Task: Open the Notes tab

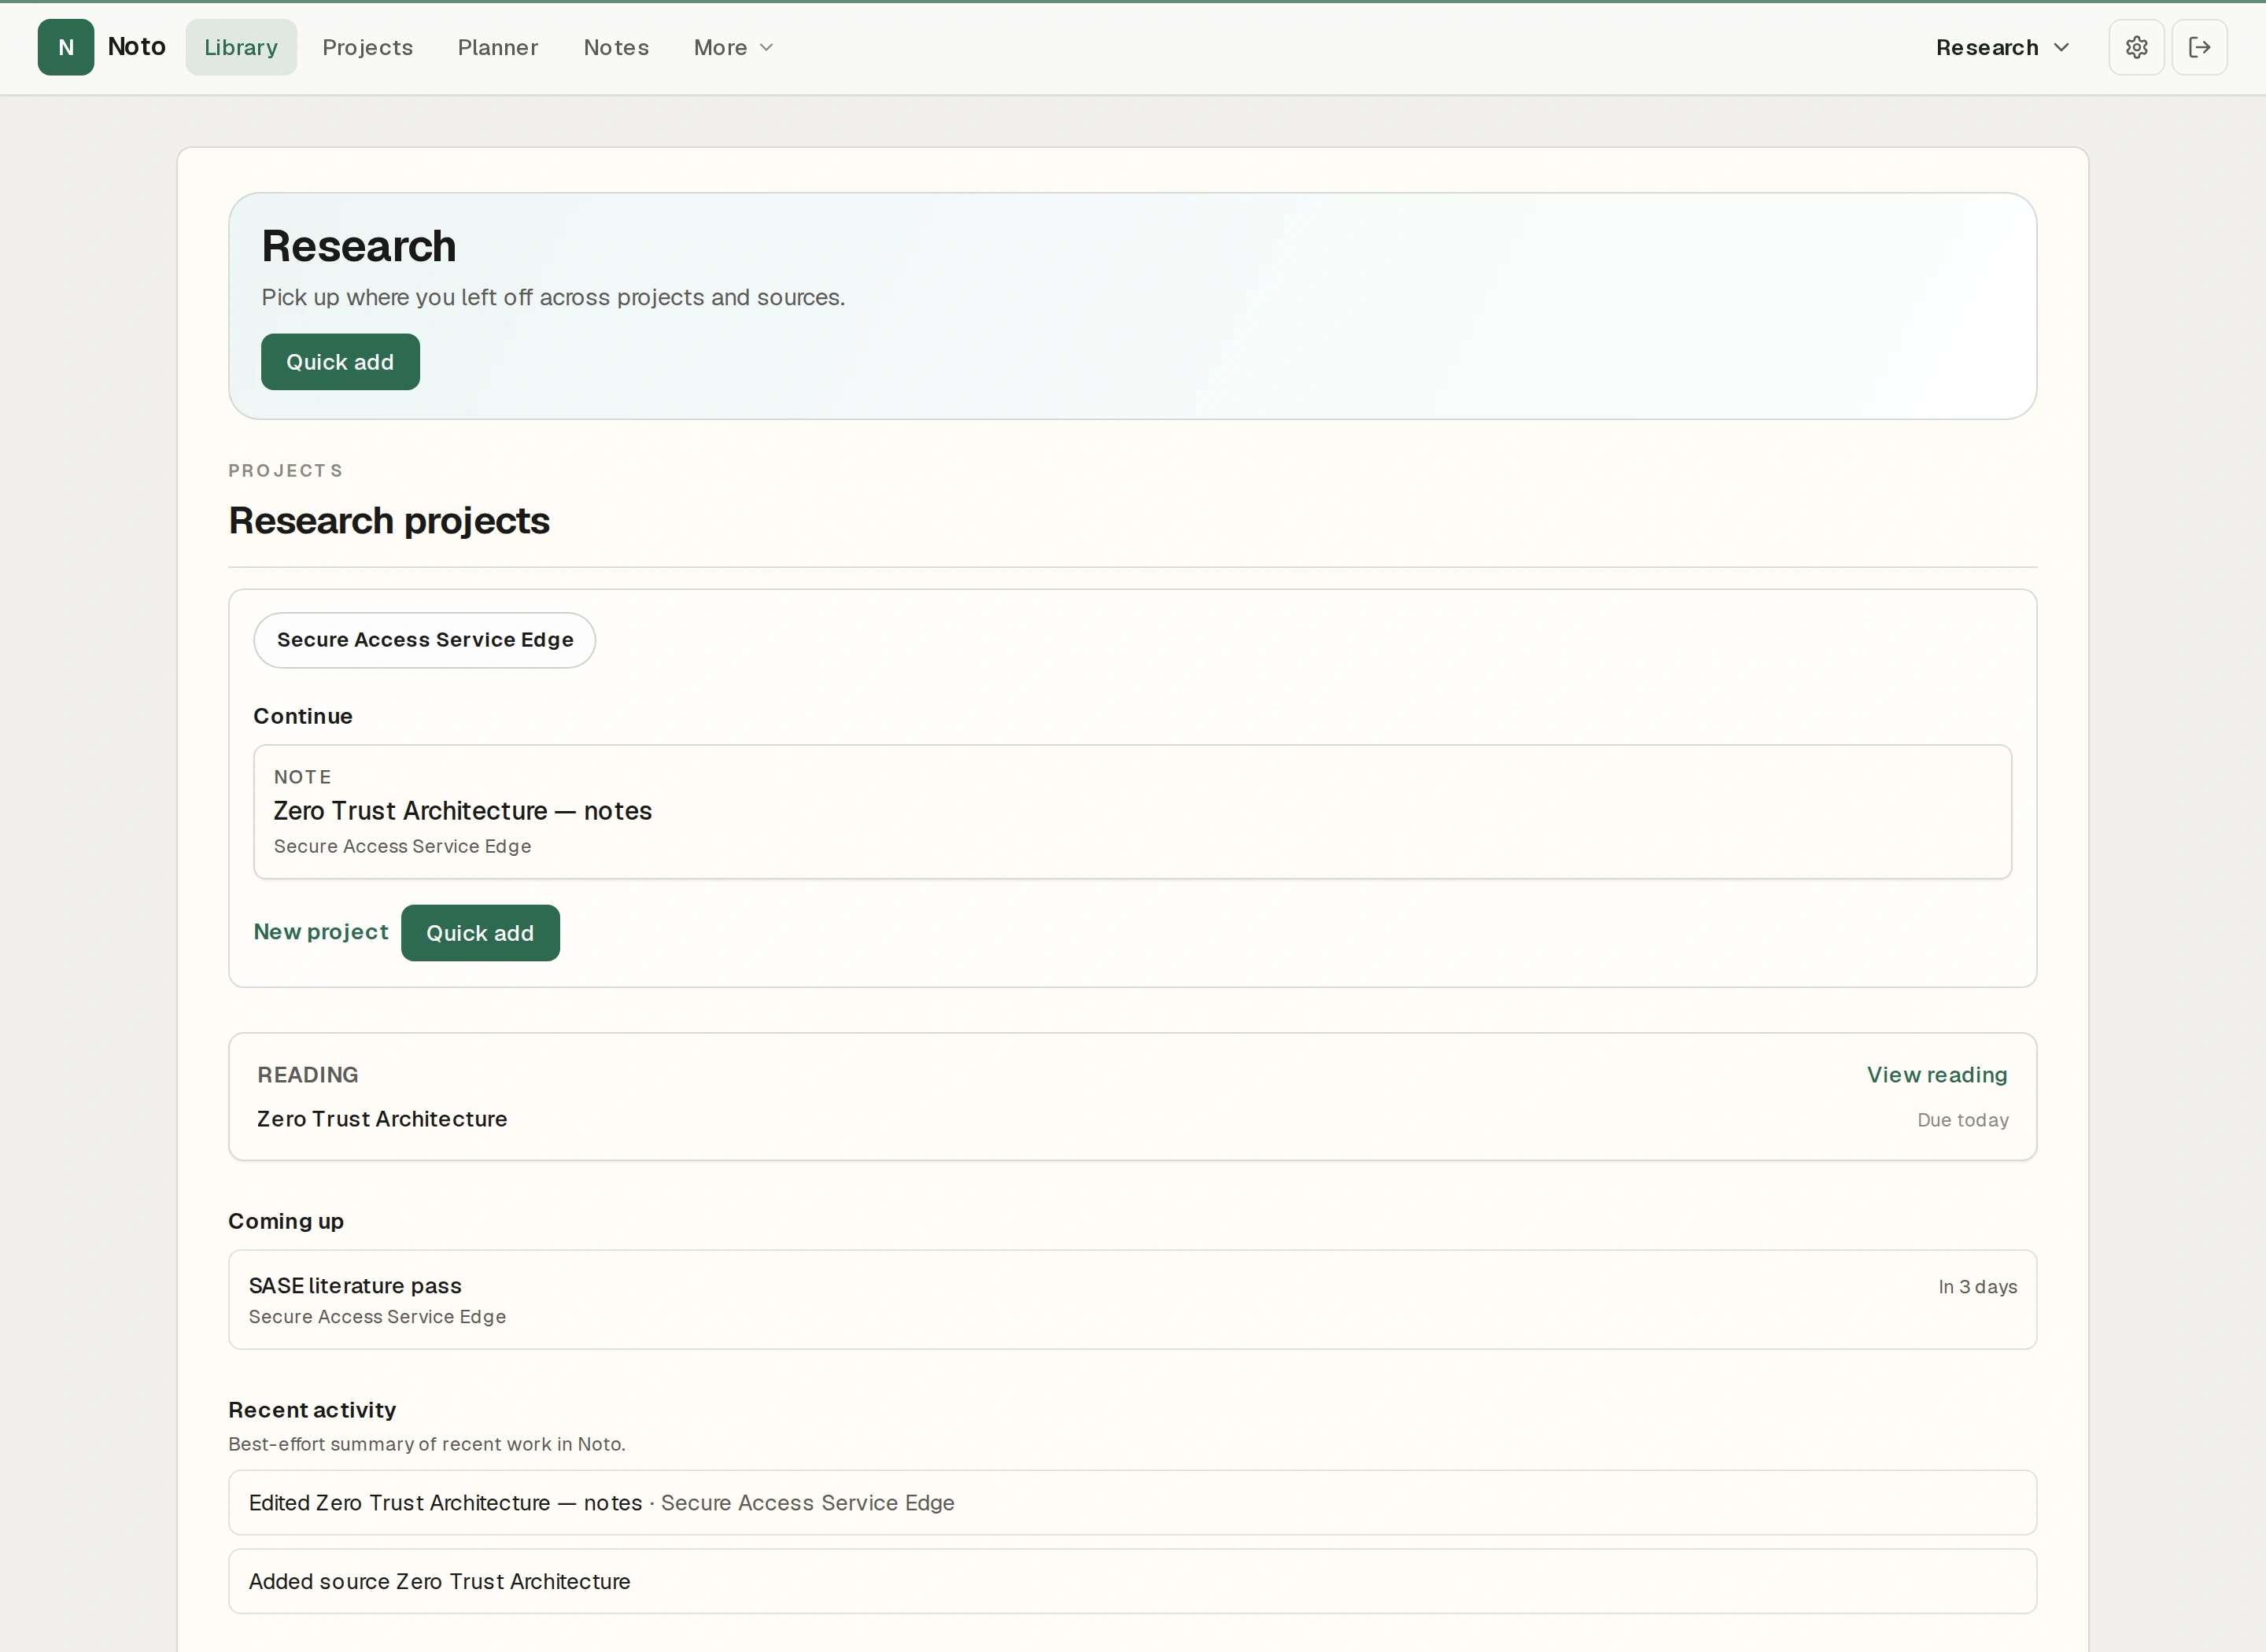Action: click(x=616, y=47)
